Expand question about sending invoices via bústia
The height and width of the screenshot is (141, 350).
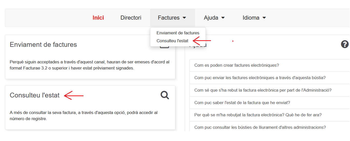[260, 78]
